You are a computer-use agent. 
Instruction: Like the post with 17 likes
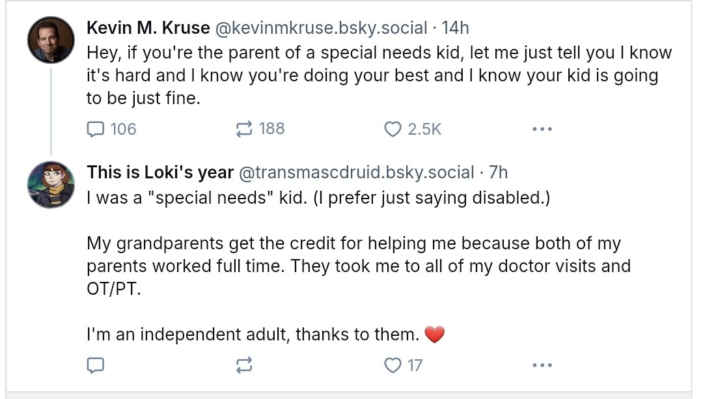[393, 366]
